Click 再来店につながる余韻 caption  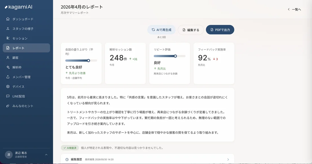click(x=165, y=74)
